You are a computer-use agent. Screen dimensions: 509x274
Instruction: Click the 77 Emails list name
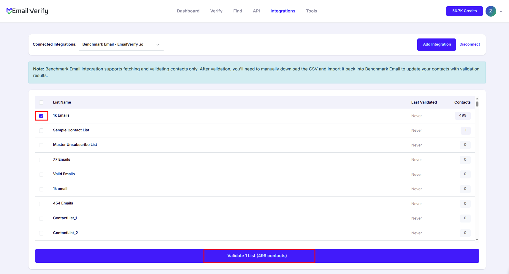click(x=61, y=159)
